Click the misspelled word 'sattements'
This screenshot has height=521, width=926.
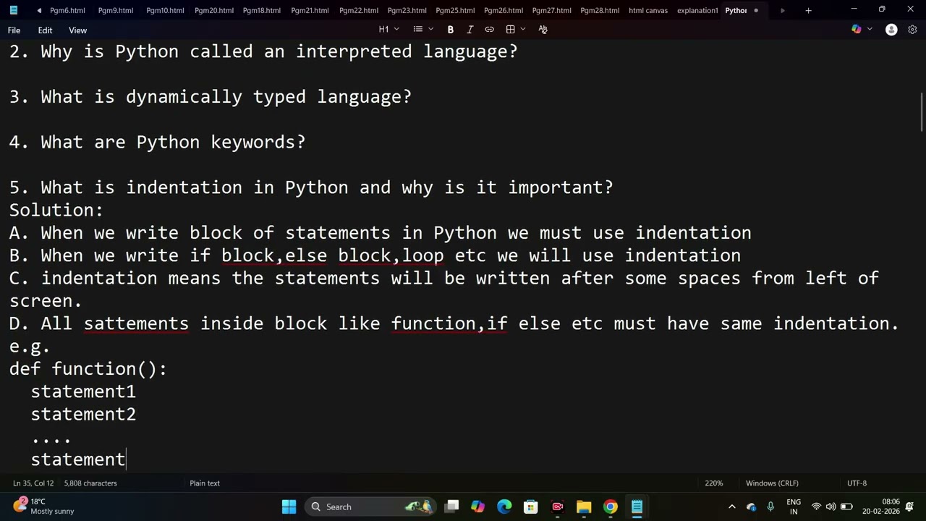[x=136, y=323]
